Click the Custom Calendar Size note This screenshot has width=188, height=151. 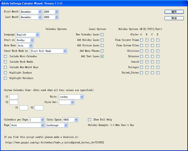[x=49, y=90]
